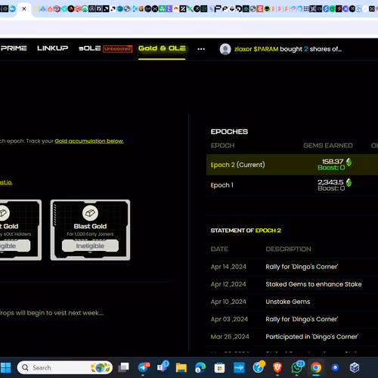This screenshot has width=378, height=378.
Task: Click the Blast Gold bar icon
Action: (x=90, y=213)
